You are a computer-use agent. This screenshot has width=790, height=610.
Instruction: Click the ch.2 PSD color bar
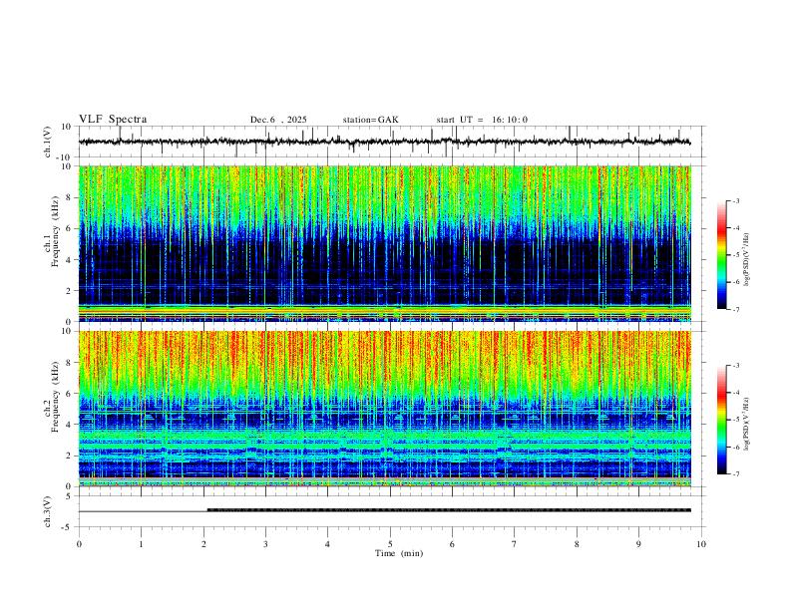point(722,420)
